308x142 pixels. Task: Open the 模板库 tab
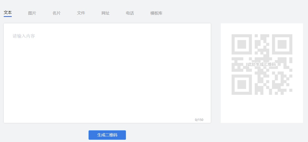[156, 13]
